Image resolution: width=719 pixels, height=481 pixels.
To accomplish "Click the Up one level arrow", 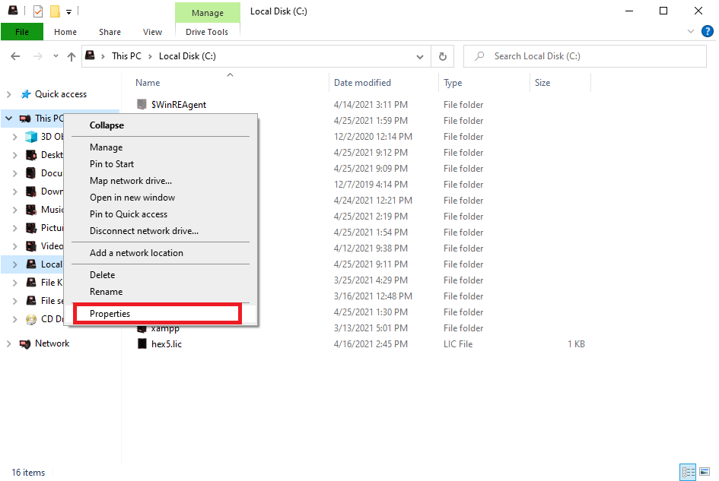I will click(72, 56).
